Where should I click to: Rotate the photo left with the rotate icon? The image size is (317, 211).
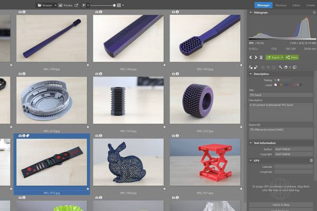click(251, 67)
